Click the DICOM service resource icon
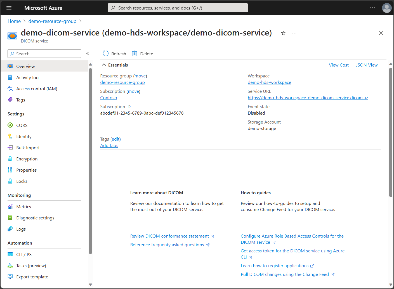Screen dimensions: 394x289 pos(12,36)
